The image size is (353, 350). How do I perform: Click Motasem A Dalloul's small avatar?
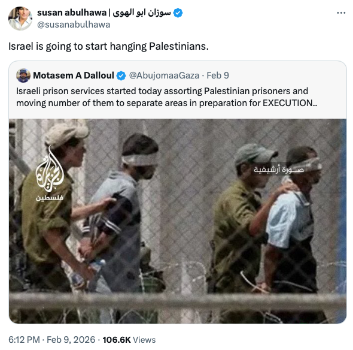[x=23, y=76]
